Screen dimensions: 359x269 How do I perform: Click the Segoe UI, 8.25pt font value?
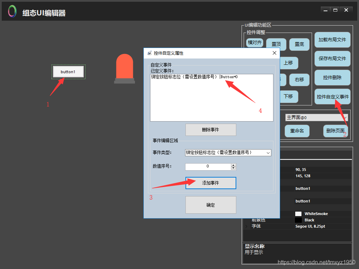(x=310, y=227)
